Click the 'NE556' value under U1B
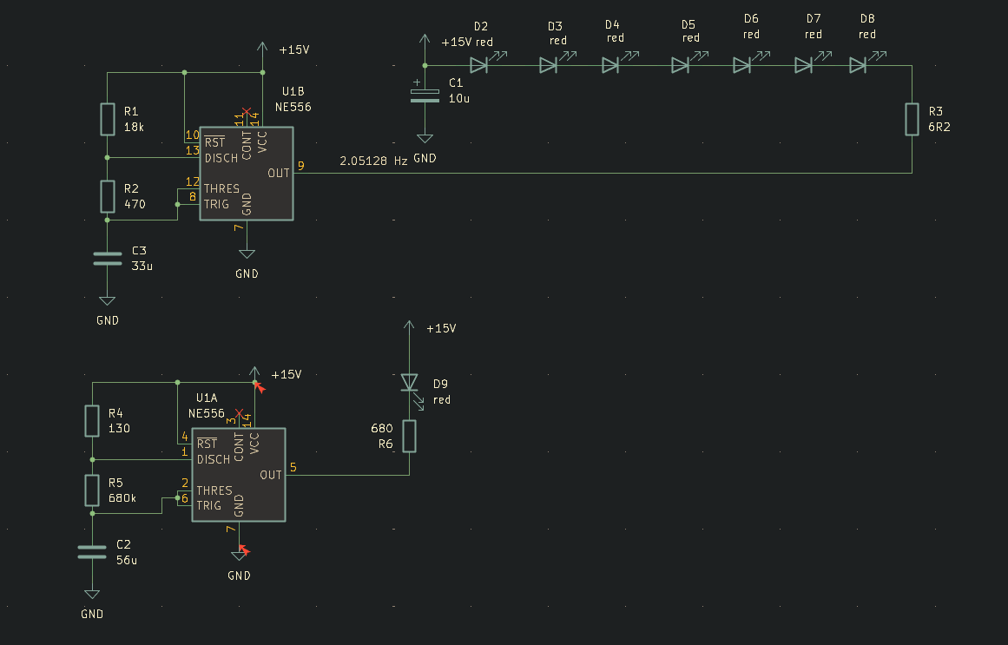This screenshot has height=645, width=1008. coord(293,108)
